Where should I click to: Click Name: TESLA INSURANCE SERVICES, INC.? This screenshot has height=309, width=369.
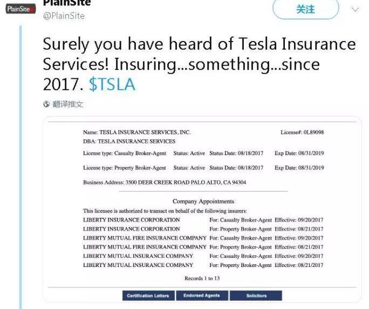click(136, 132)
